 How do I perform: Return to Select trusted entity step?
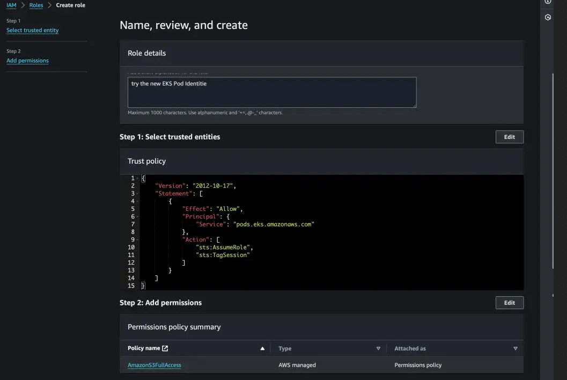coord(33,31)
